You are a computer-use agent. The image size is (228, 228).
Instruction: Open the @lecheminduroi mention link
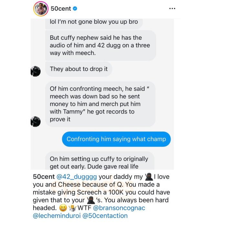[x=57, y=216]
